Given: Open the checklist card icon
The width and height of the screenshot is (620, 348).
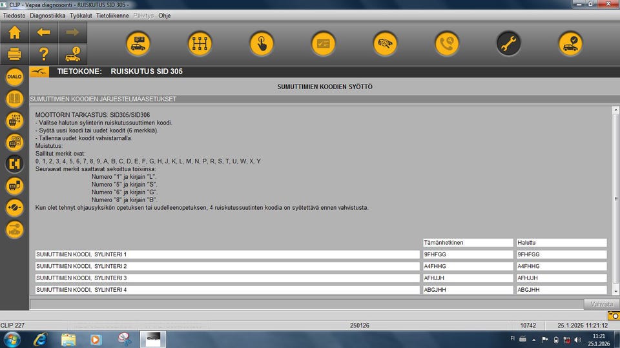Looking at the screenshot, I should click(323, 43).
